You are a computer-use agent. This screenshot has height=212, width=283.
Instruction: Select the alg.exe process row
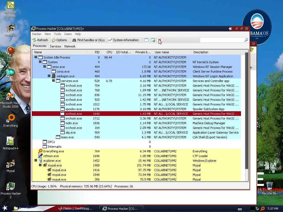coord(137,132)
